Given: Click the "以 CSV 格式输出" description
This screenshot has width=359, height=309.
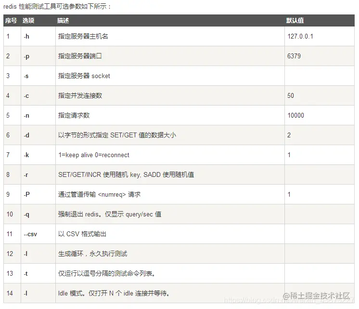Looking at the screenshot, I should pos(82,234).
